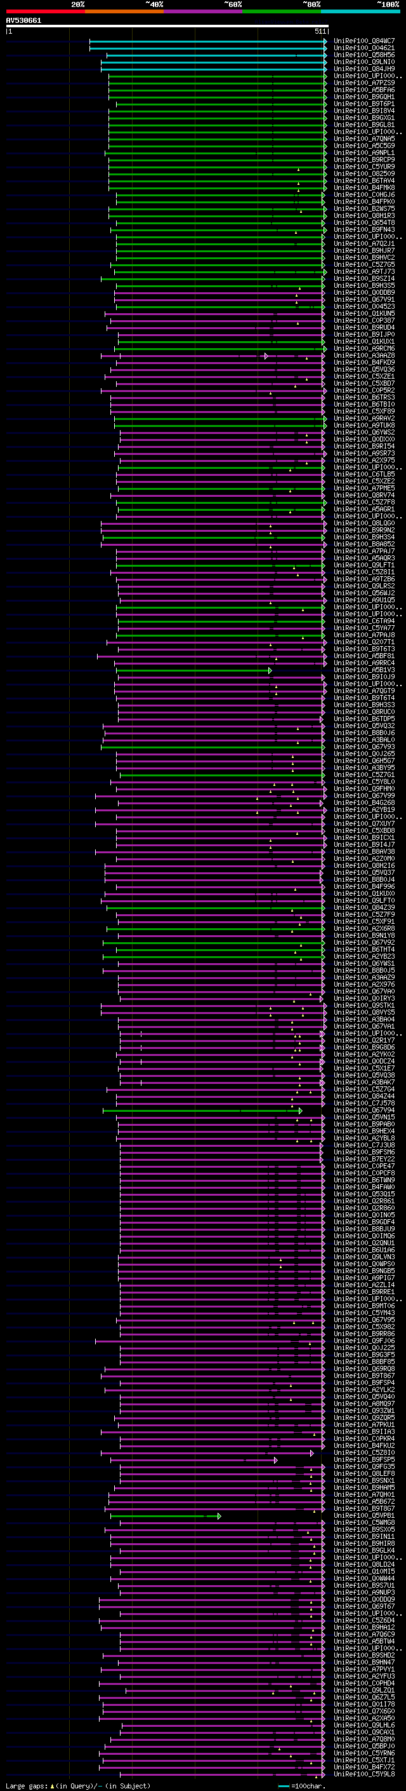Viewport: 406px width, 1791px height.
Task: Select the UniRef100_B2WS75 label
Action: [x=364, y=208]
